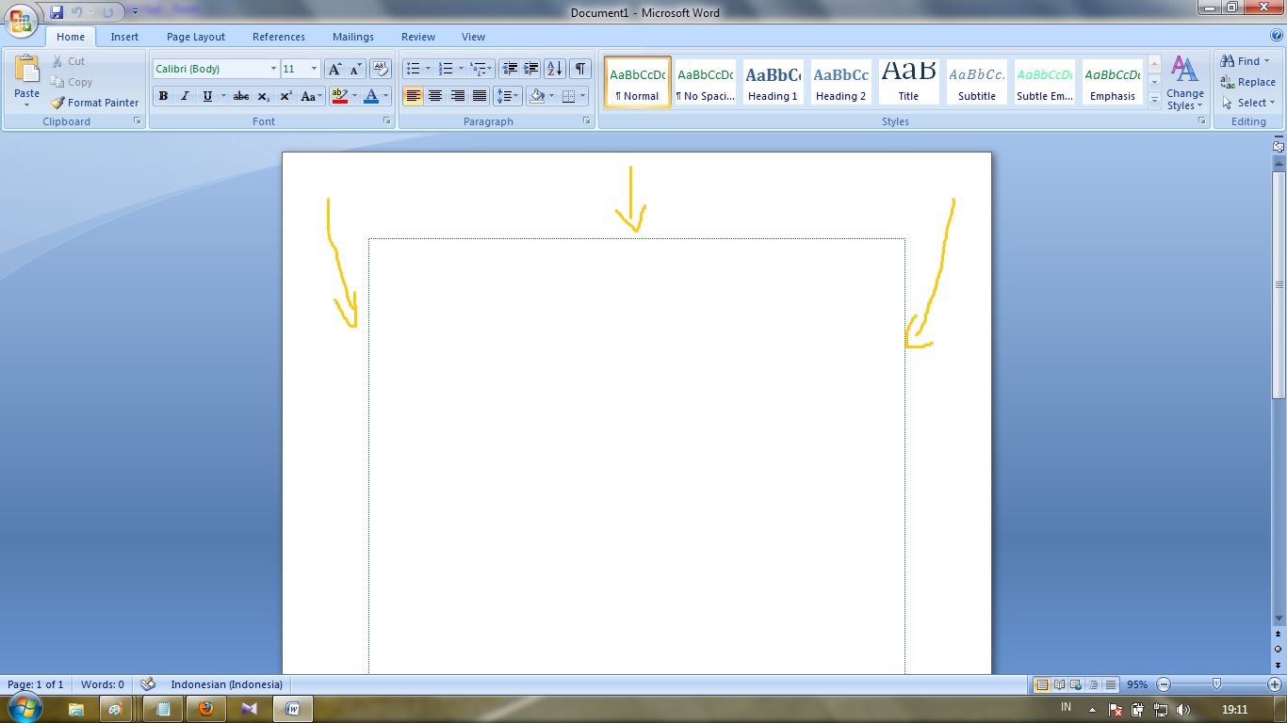This screenshot has width=1287, height=723.
Task: Switch to Page Layout tab
Action: point(196,37)
